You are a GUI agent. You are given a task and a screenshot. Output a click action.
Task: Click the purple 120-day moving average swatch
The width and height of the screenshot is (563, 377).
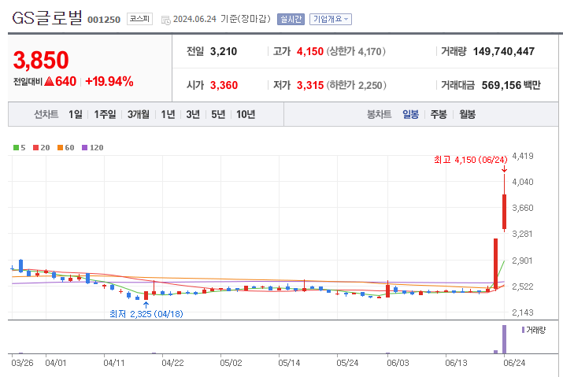tap(85, 147)
